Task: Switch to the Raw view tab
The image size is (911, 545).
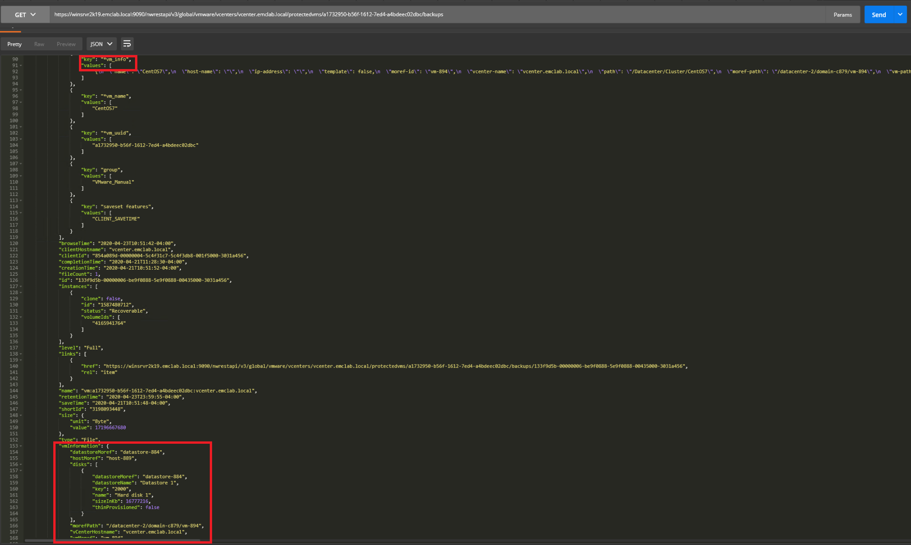Action: tap(39, 44)
